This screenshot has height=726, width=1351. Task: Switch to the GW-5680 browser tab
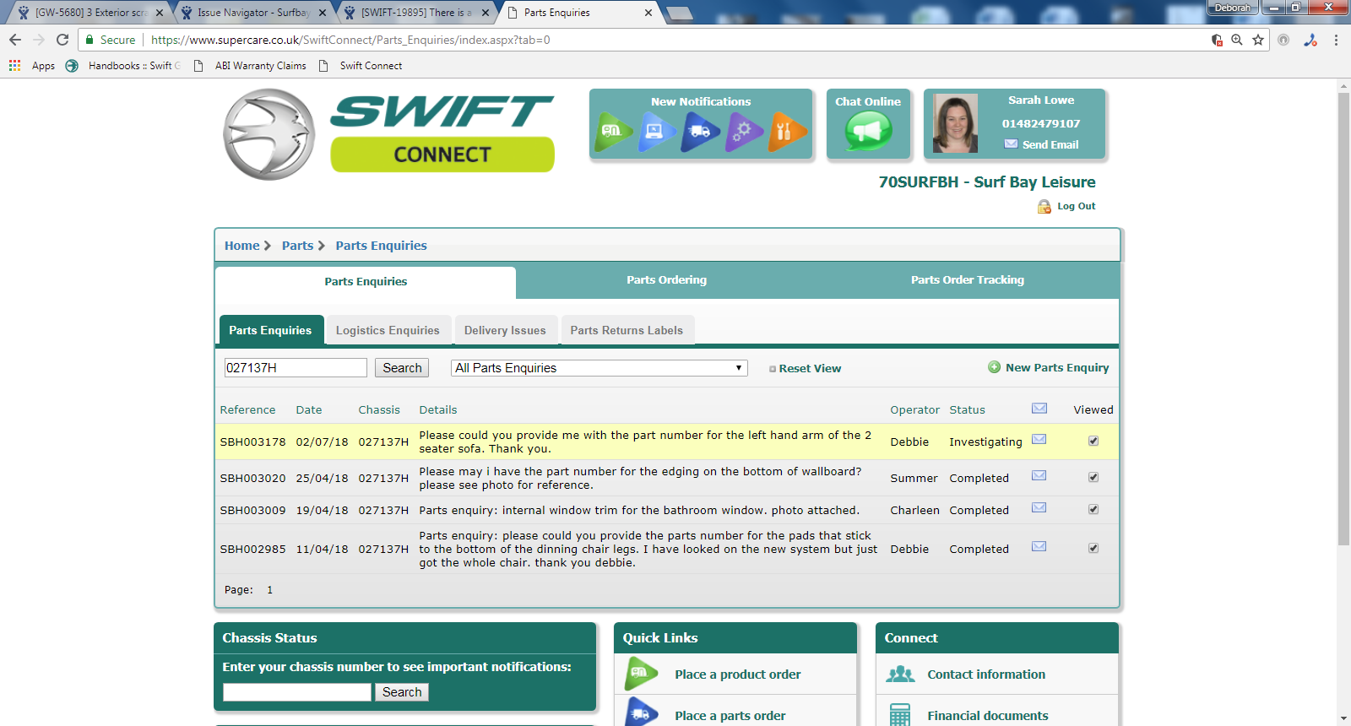tap(91, 13)
